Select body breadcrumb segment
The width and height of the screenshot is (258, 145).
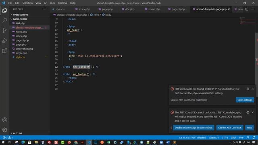(x=106, y=15)
